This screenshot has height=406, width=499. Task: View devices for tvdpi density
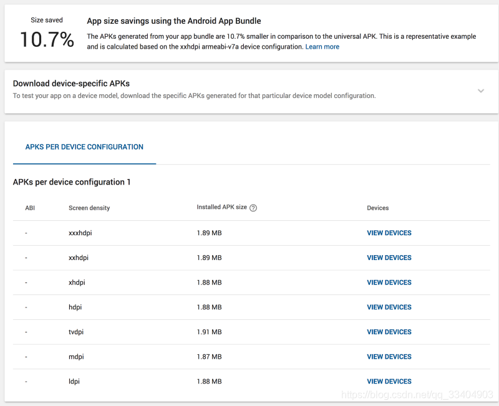389,332
